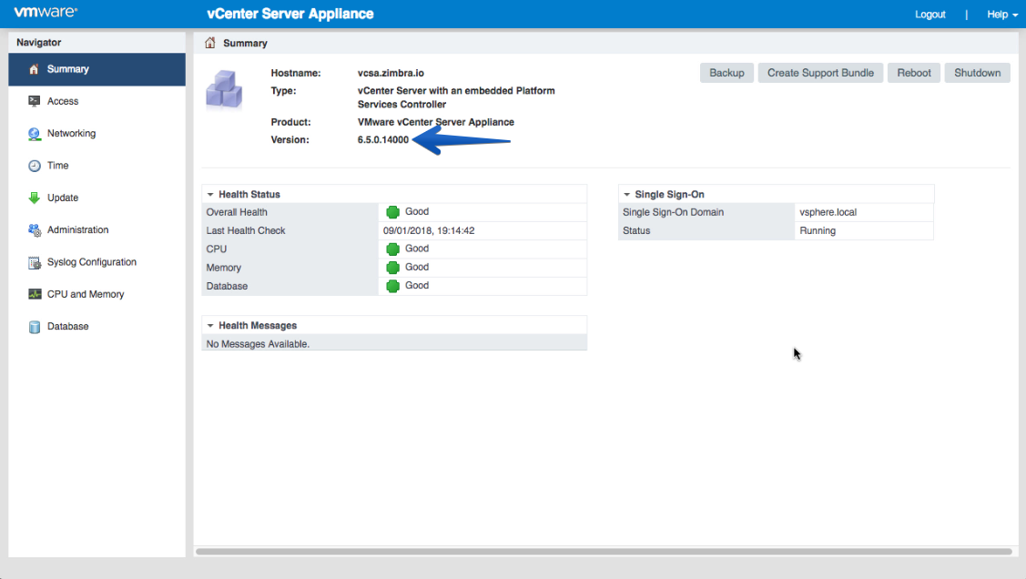Click the vsphere.local domain value
The height and width of the screenshot is (579, 1026).
tap(828, 213)
